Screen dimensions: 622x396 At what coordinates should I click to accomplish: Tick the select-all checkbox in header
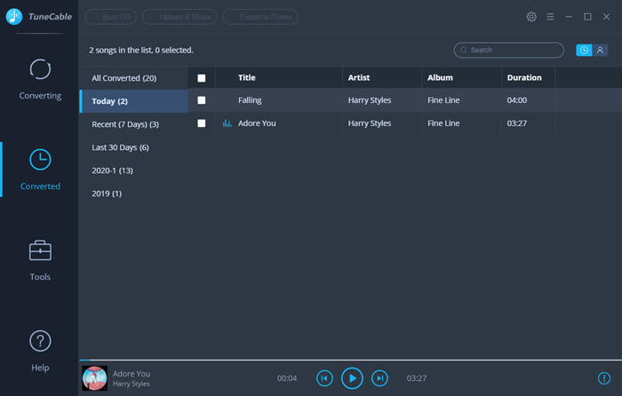tap(202, 78)
